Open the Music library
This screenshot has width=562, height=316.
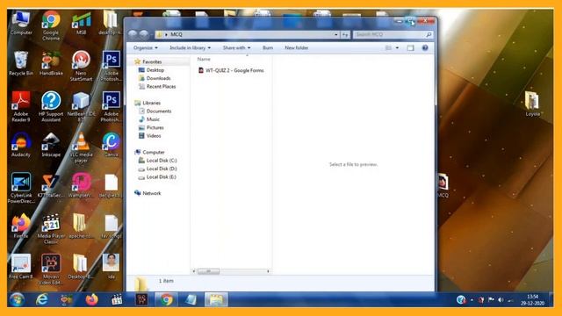(153, 119)
